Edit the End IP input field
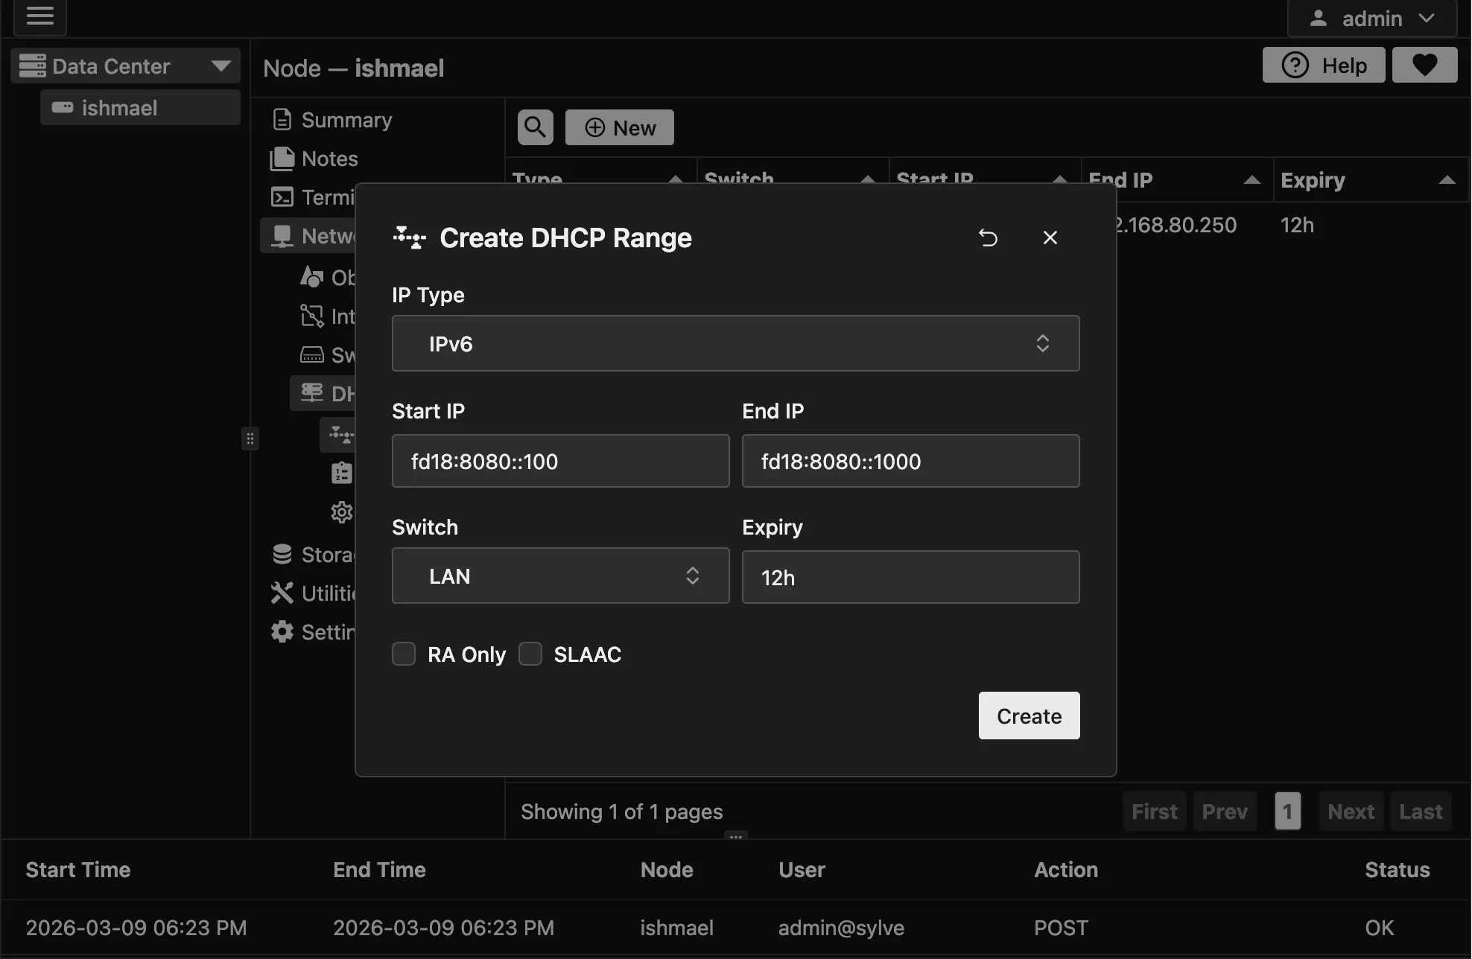 (910, 461)
